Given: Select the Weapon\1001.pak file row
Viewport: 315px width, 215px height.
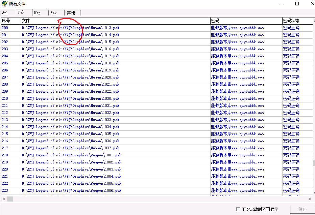Looking at the screenshot, I should click(x=71, y=155).
